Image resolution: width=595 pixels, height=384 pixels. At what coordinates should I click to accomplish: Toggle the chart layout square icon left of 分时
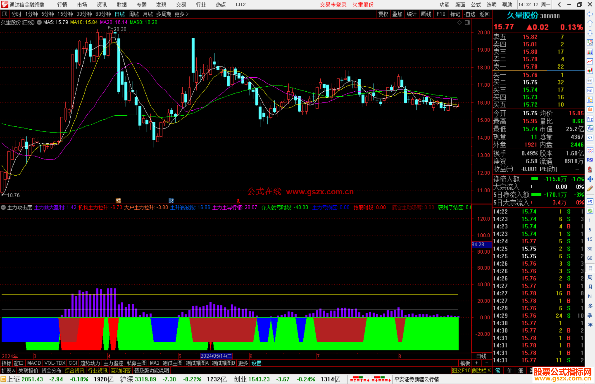(x=5, y=14)
